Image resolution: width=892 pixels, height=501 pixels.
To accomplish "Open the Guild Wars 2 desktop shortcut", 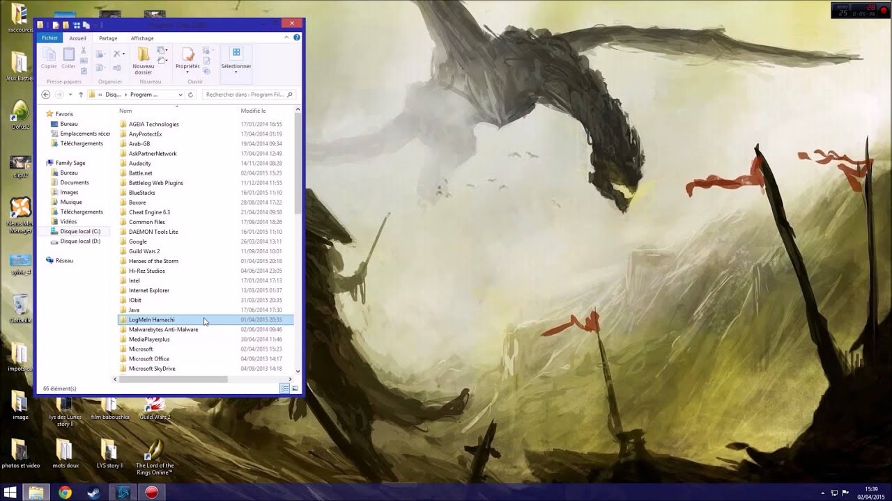I will [155, 408].
